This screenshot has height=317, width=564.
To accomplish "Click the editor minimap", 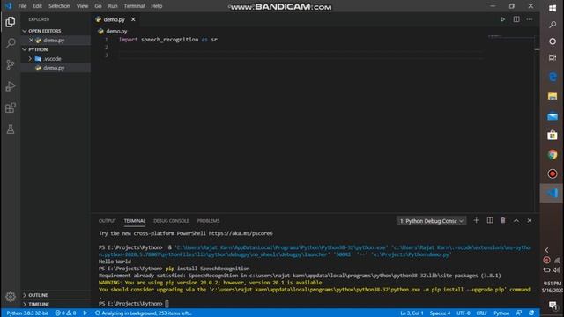I will coord(511,36).
